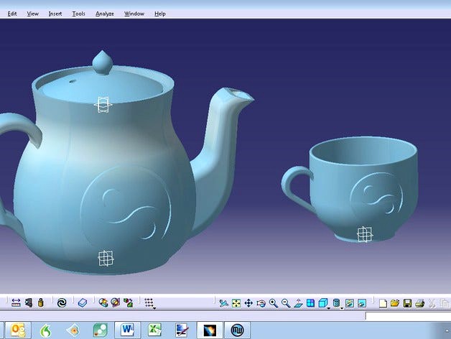Click the Zoom In magnifier
The height and width of the screenshot is (339, 451).
coord(274,303)
